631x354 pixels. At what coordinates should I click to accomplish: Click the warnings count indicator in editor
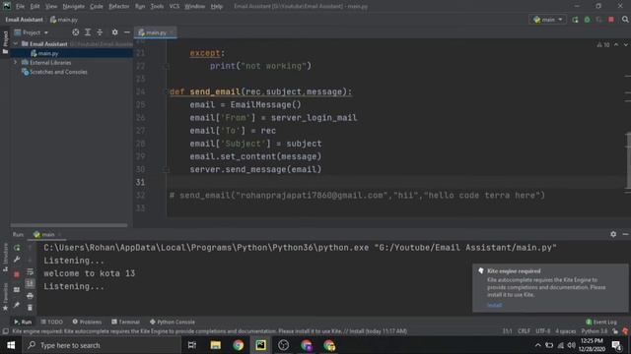603,45
